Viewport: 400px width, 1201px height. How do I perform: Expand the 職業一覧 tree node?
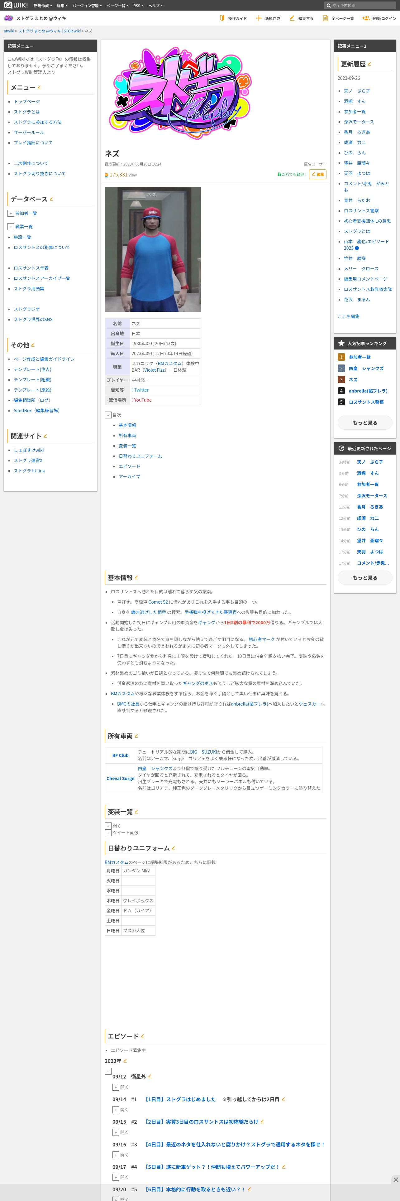pyautogui.click(x=11, y=227)
